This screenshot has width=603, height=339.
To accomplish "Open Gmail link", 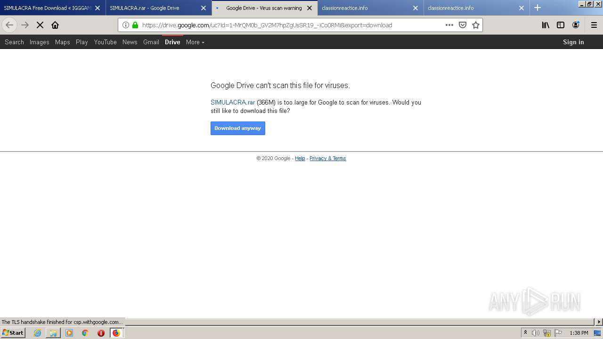I will coord(151,42).
